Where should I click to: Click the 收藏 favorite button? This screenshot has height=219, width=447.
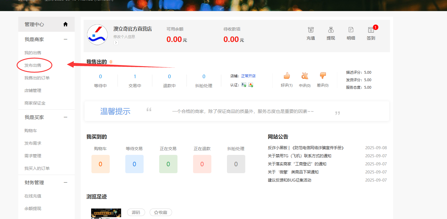[161, 212]
